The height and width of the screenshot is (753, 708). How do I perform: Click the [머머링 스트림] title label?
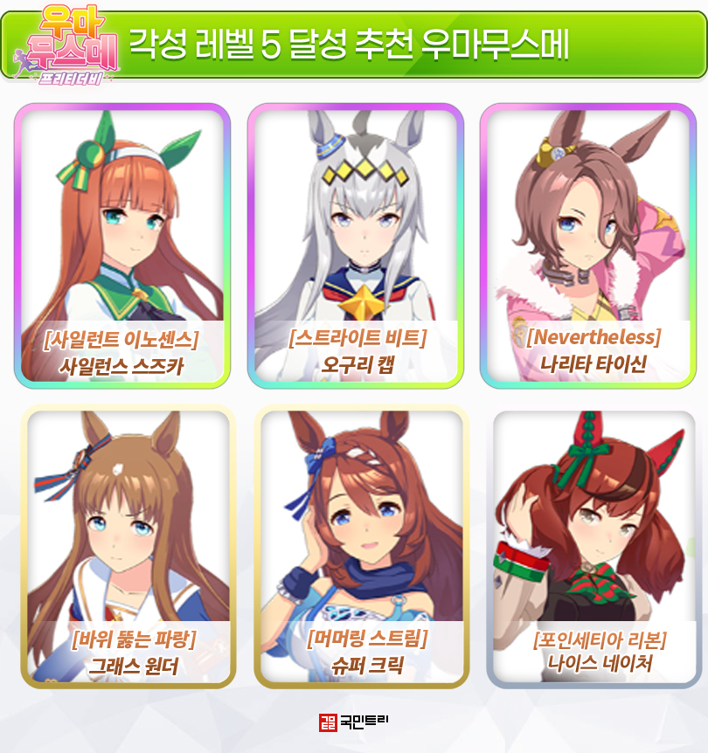coord(367,639)
